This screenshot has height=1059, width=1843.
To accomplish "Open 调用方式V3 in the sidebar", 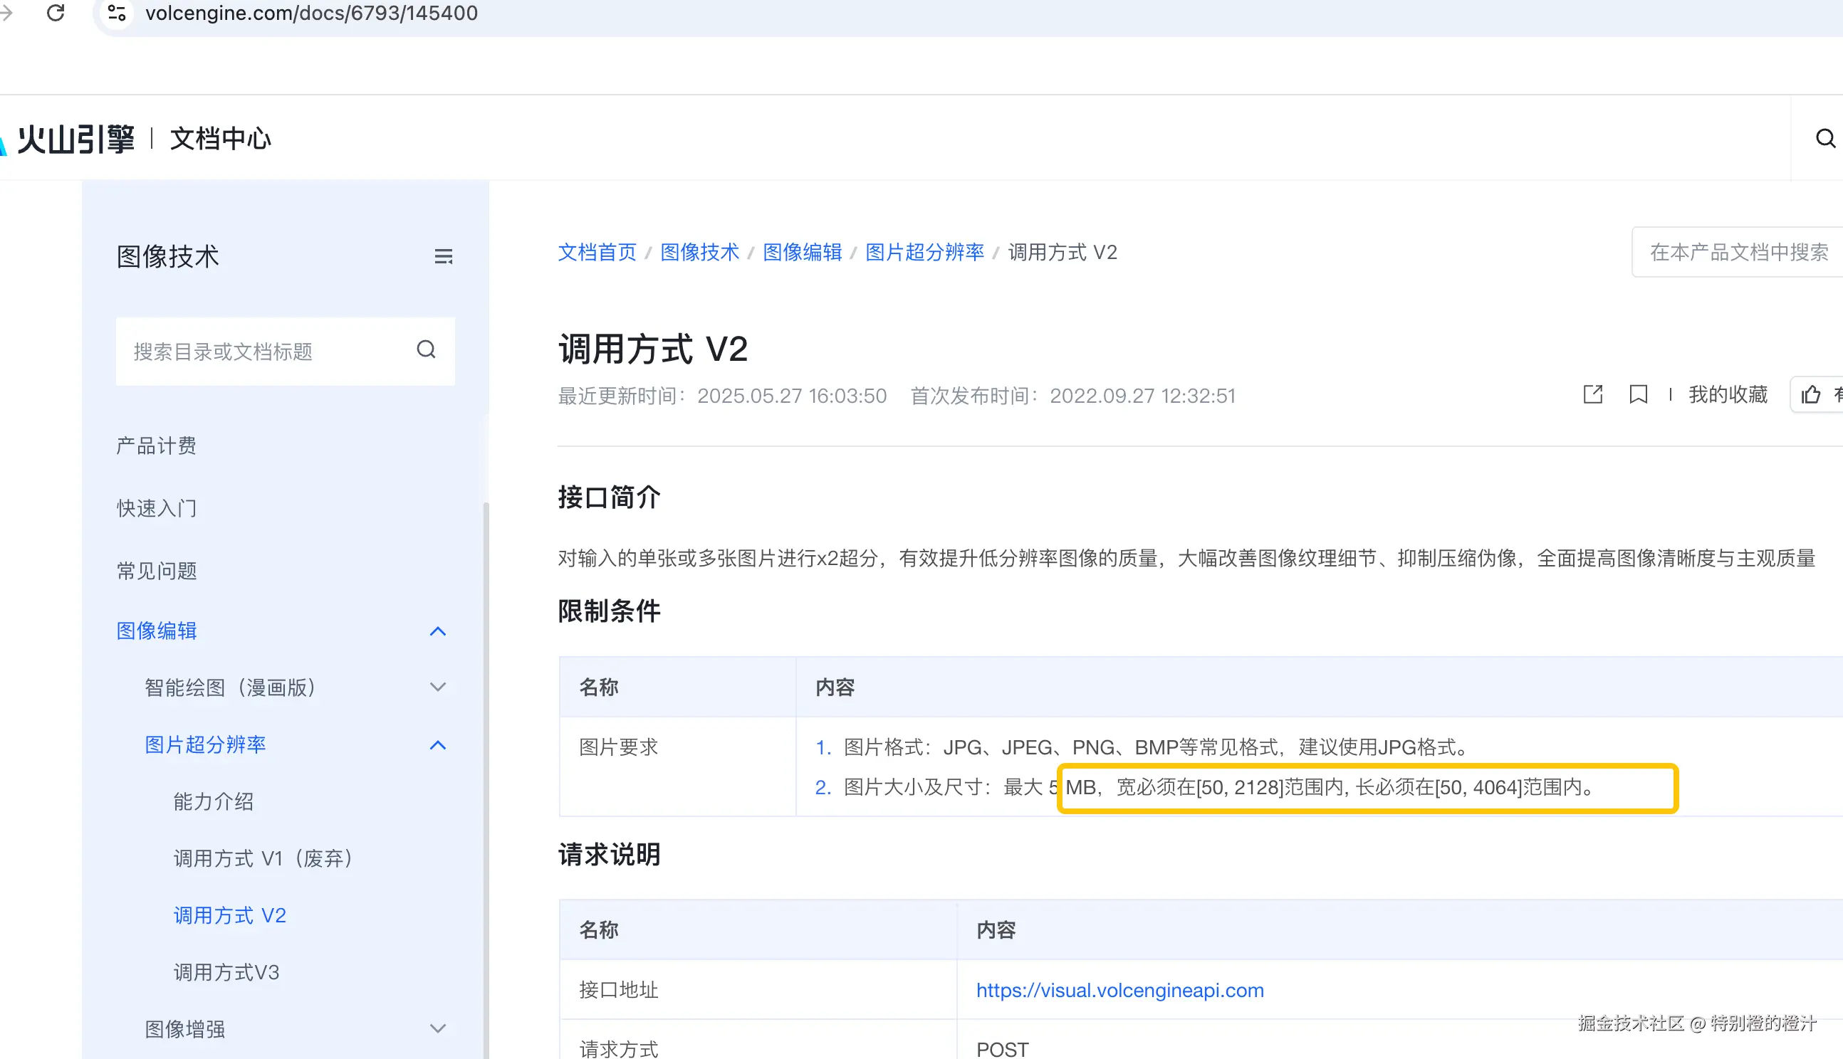I will pyautogui.click(x=226, y=971).
